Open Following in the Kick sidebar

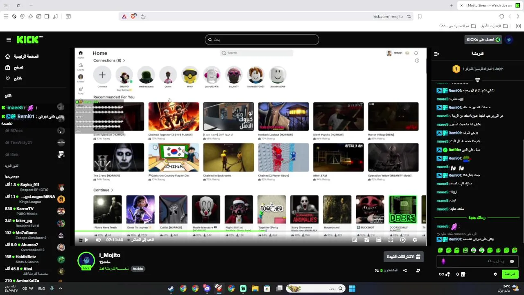coord(14,78)
